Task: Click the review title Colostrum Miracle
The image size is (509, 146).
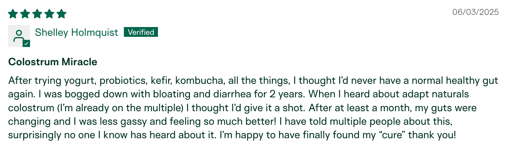Action: 53,62
